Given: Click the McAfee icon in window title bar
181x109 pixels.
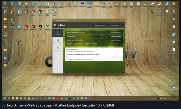Looking at the screenshot, I should pos(54,21).
